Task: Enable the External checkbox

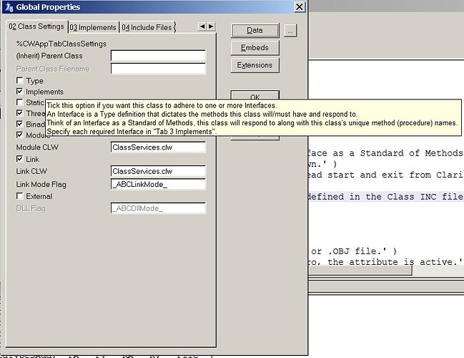Action: pyautogui.click(x=20, y=196)
